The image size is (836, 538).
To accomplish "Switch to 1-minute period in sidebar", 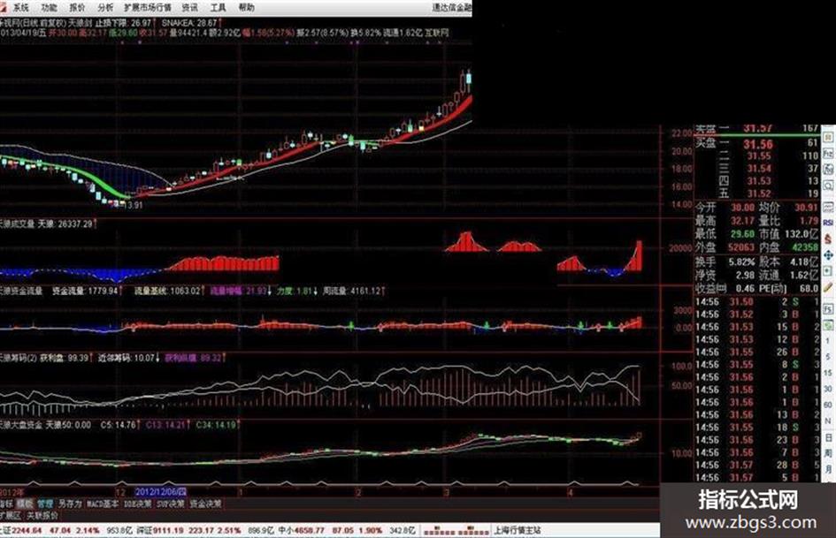I will pyautogui.click(x=829, y=341).
